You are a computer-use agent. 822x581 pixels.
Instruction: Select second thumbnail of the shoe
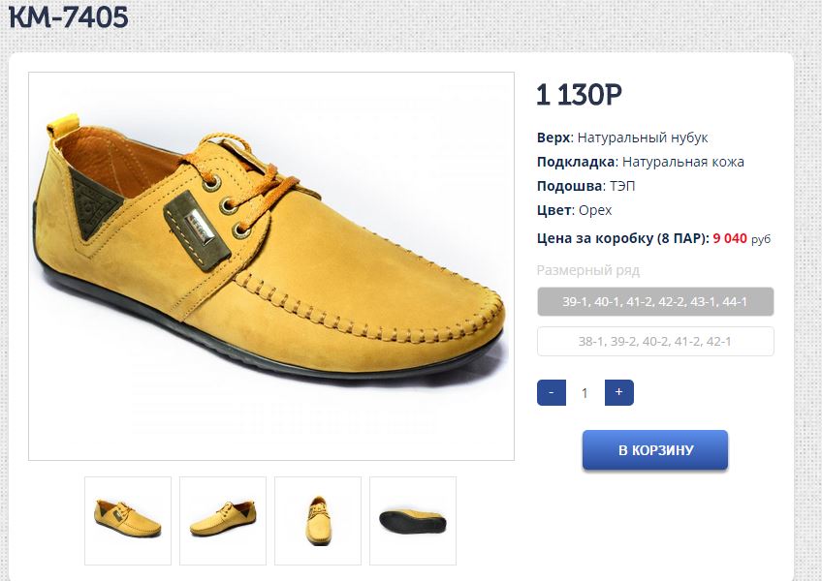pos(223,520)
